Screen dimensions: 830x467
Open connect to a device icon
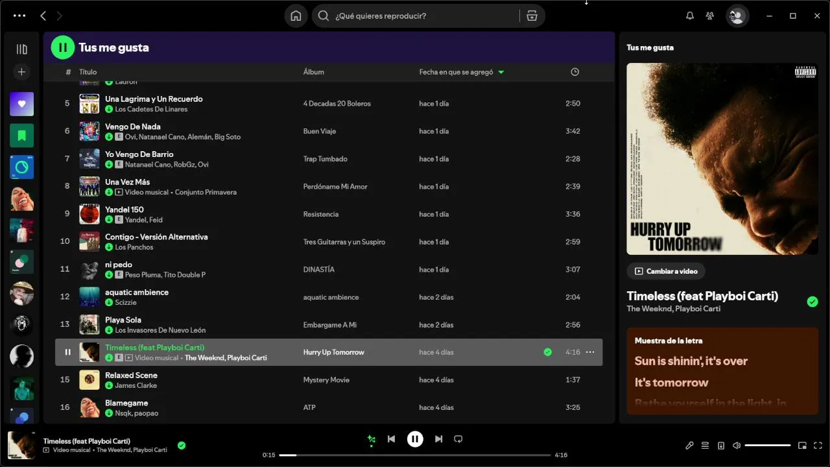click(x=721, y=446)
